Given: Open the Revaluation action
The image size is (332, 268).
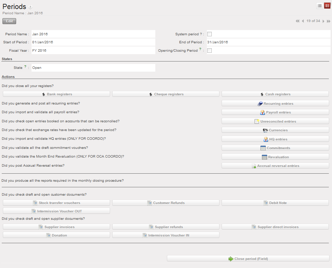Looking at the screenshot, I should [275, 157].
